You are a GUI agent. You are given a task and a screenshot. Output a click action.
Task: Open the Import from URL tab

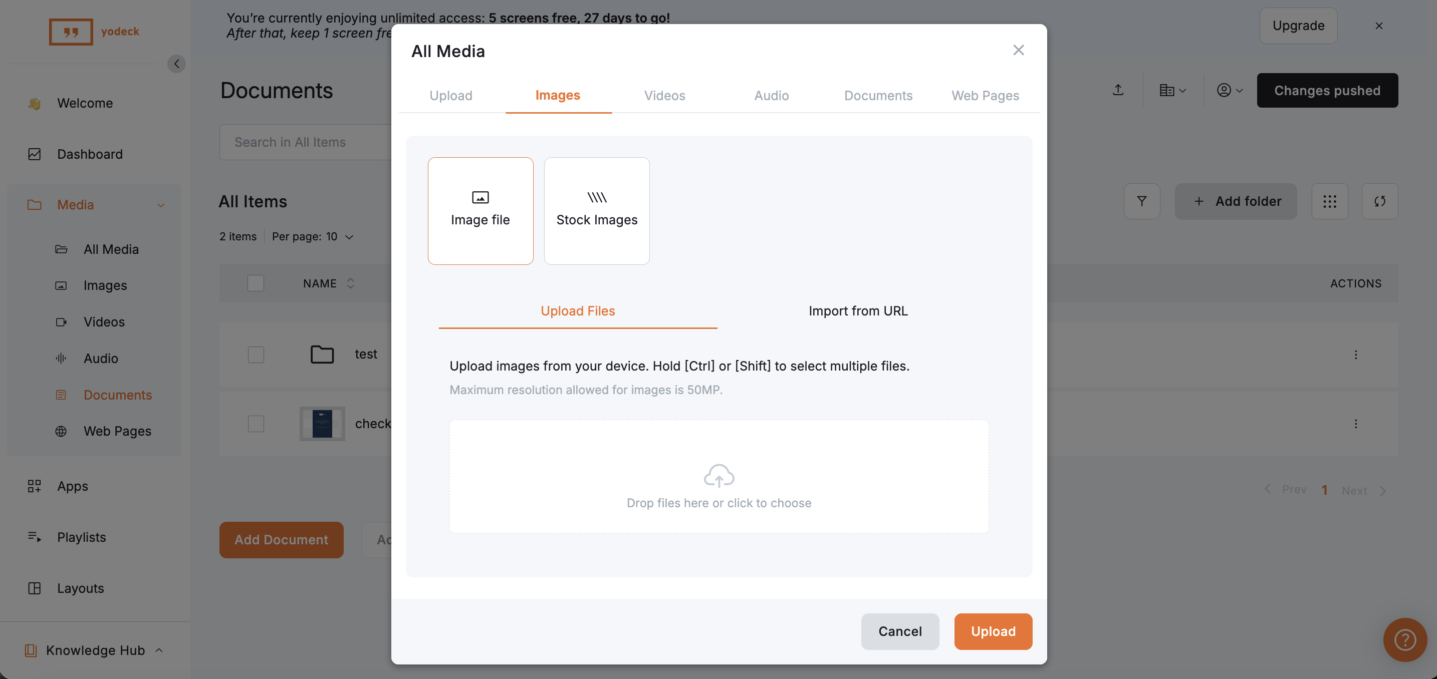click(858, 310)
